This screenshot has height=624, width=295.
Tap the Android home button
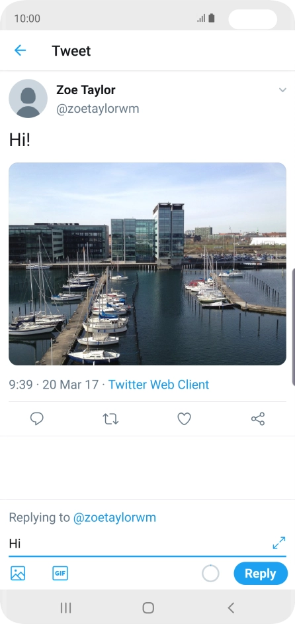point(148,607)
